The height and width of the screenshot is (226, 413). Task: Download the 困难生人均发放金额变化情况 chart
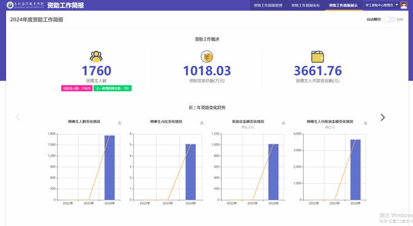(366, 122)
